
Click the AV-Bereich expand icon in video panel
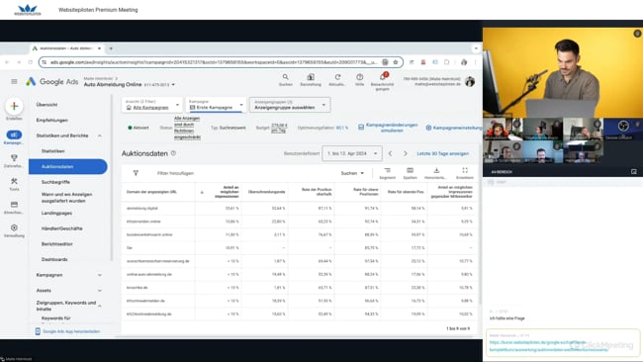tap(633, 172)
